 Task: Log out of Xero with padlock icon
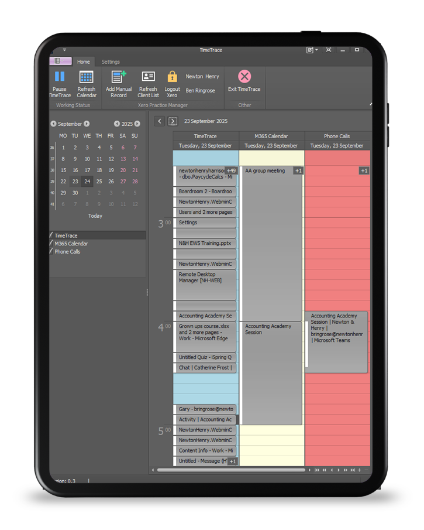(172, 77)
